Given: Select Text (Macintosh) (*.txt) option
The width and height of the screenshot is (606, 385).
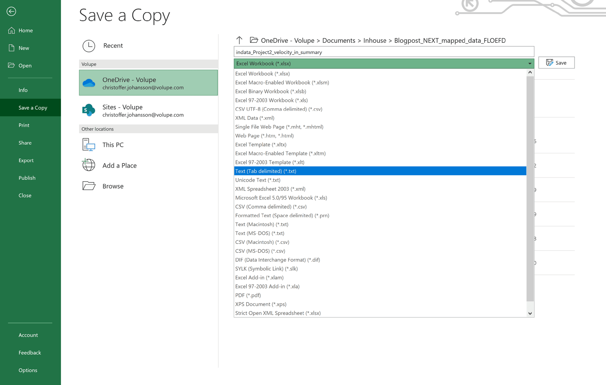Looking at the screenshot, I should point(380,224).
